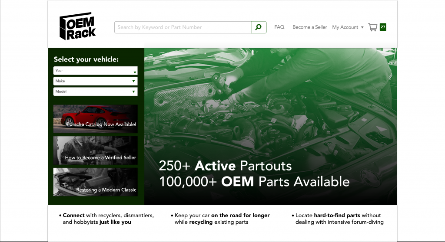Open How to Become a Verified Seller

click(95, 150)
